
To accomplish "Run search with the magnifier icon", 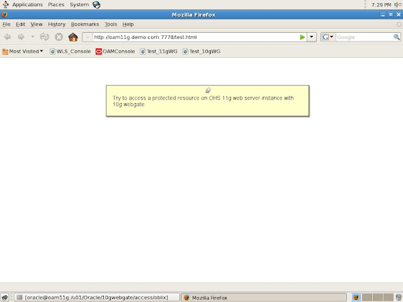I will [397, 37].
